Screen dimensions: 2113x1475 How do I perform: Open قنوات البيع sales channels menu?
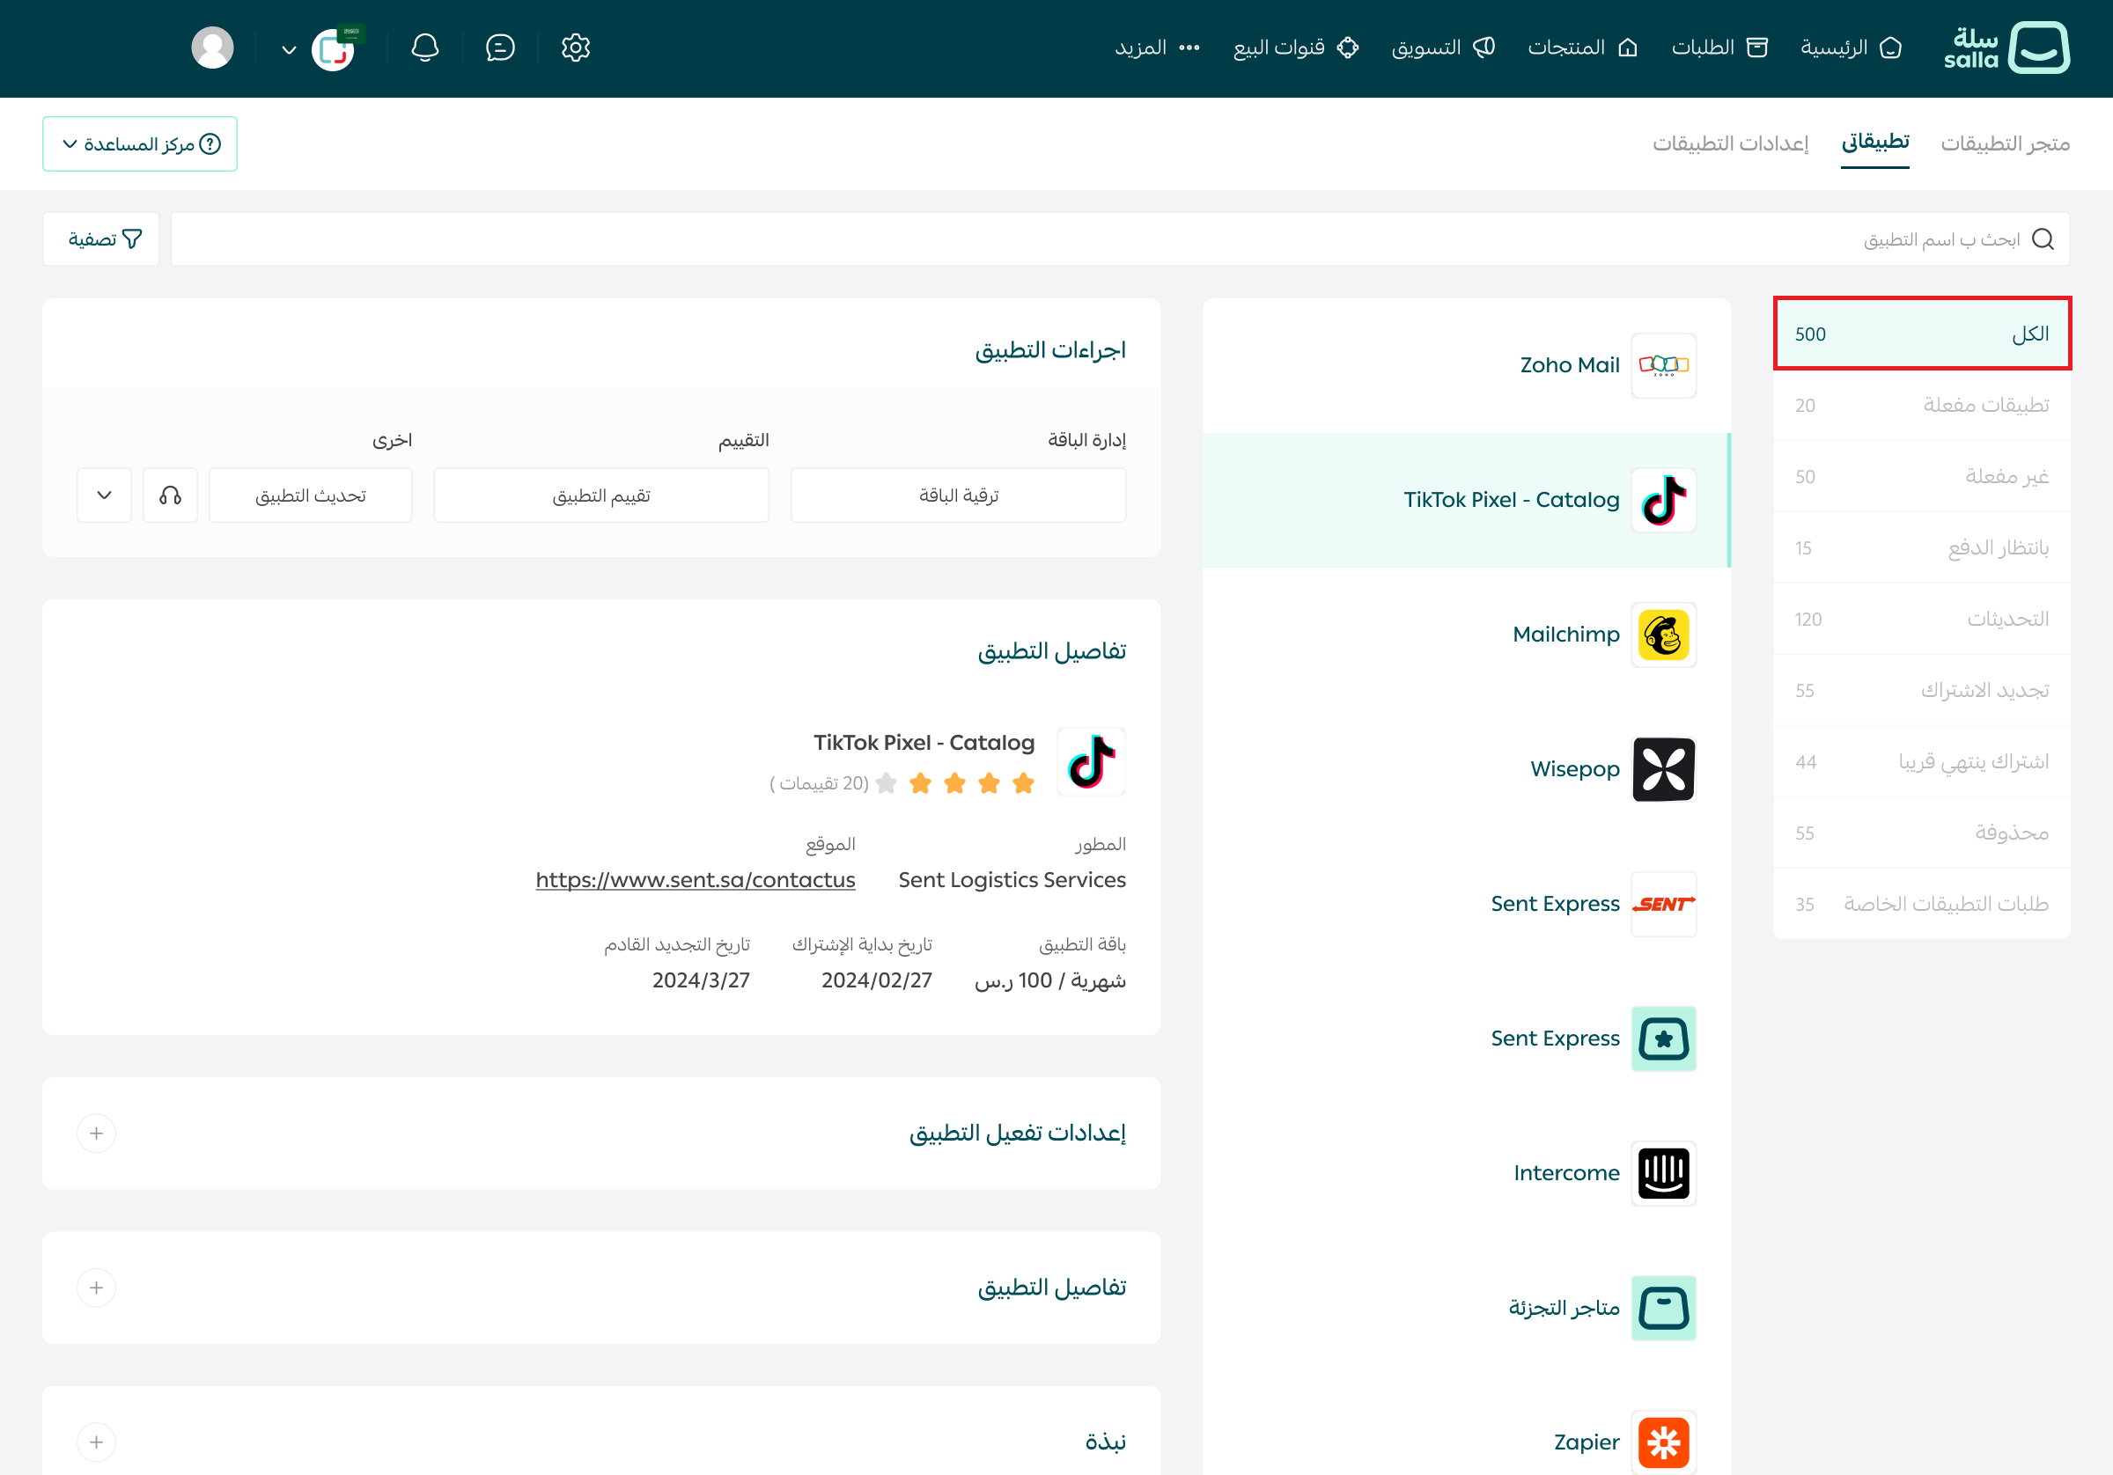[1296, 48]
